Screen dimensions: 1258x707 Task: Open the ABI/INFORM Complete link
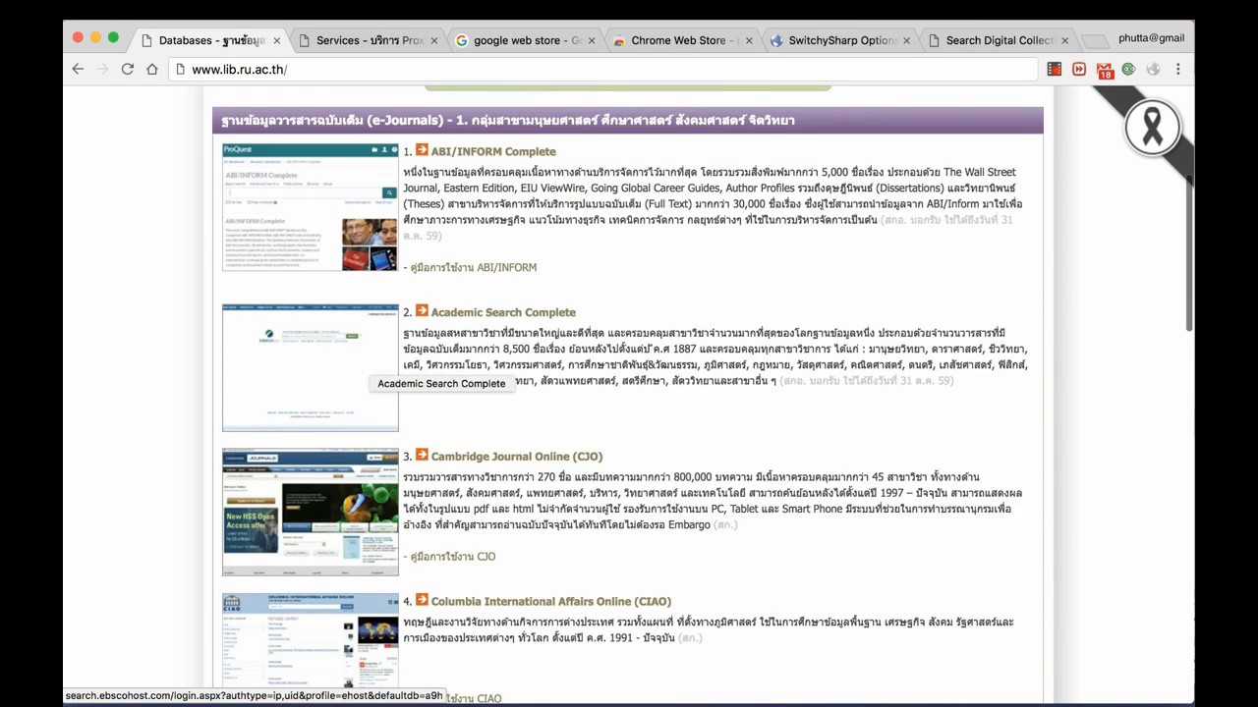click(493, 151)
